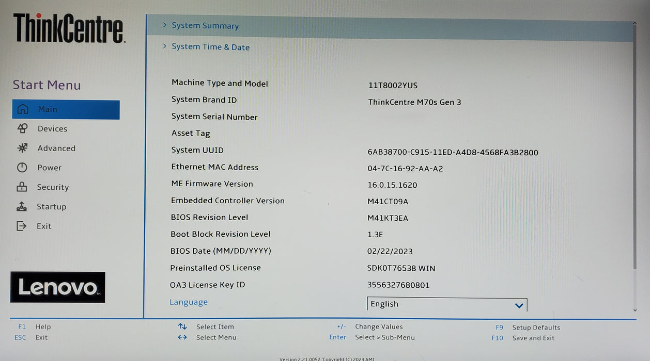This screenshot has height=361, width=650.
Task: Click the Preinstalled OS License label
Action: click(215, 268)
